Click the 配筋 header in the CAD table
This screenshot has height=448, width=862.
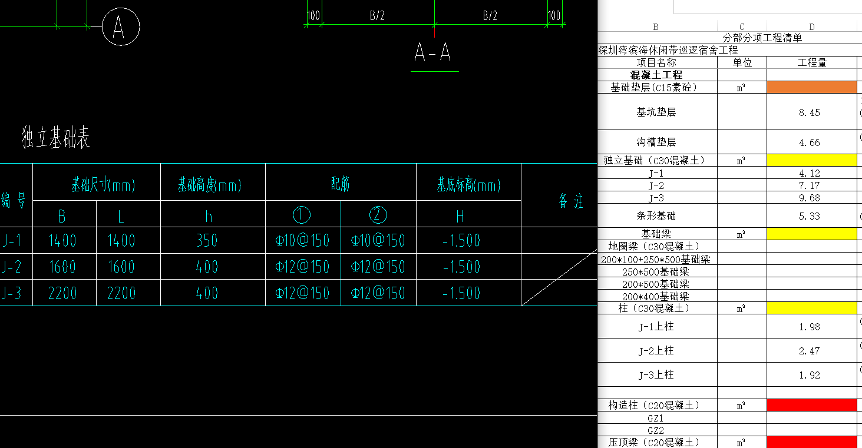[341, 184]
